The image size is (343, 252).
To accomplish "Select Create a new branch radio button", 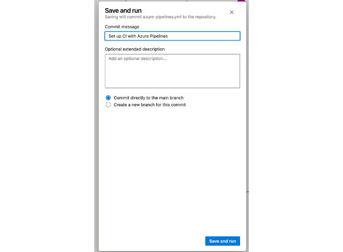I will pyautogui.click(x=108, y=105).
